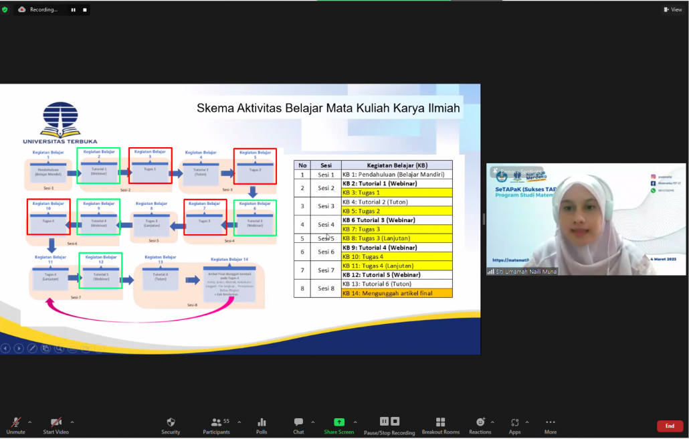This screenshot has width=689, height=439.
Task: Click the signal strength bars icon
Action: [491, 272]
